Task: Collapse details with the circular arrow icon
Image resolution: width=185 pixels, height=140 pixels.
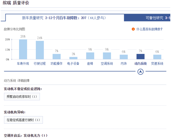Action: point(140,72)
